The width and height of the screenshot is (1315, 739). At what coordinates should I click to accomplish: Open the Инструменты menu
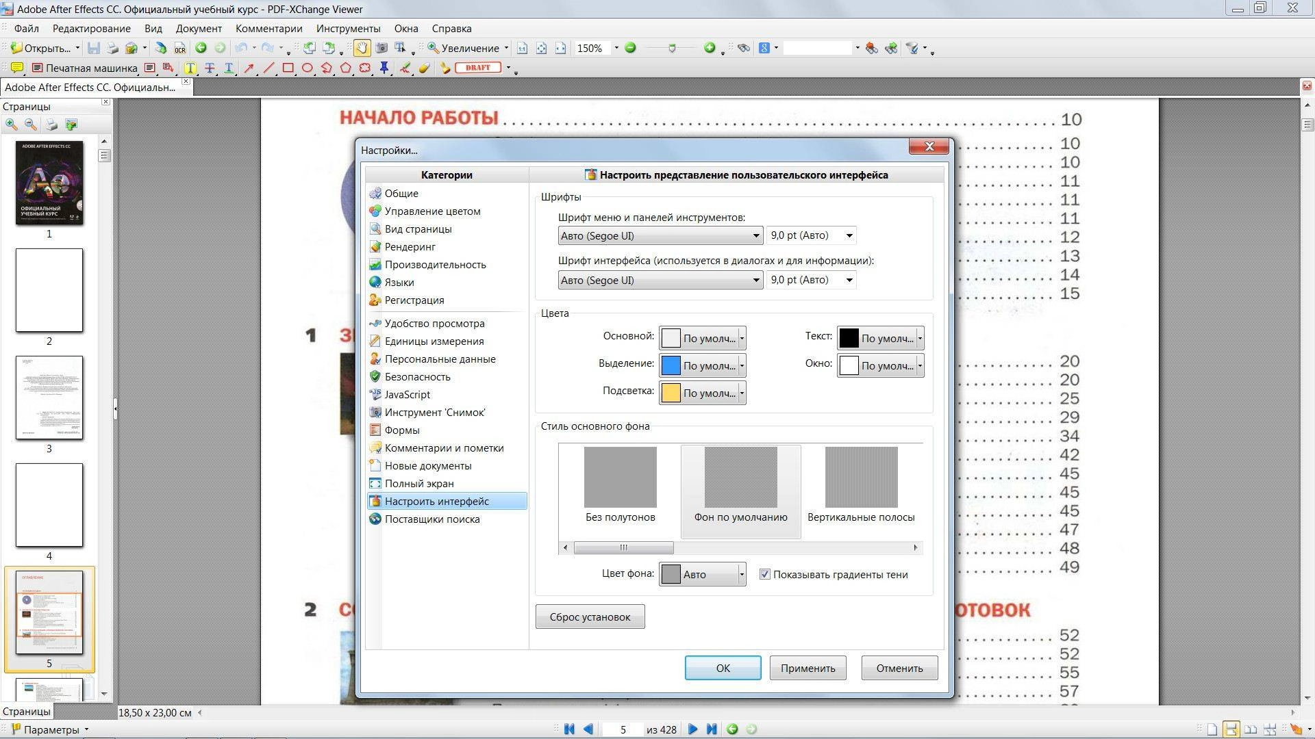coord(348,29)
